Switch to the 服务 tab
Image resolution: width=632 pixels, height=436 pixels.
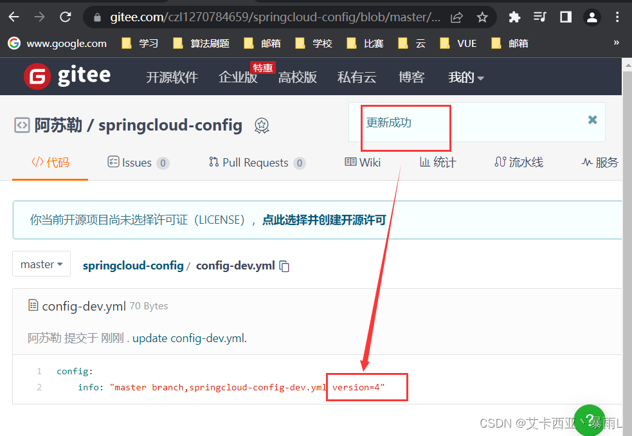(600, 163)
